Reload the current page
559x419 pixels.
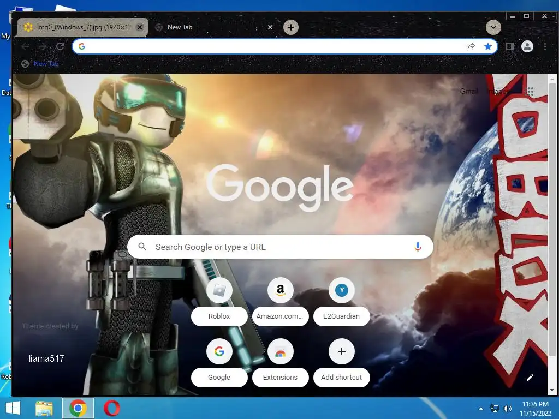point(60,46)
